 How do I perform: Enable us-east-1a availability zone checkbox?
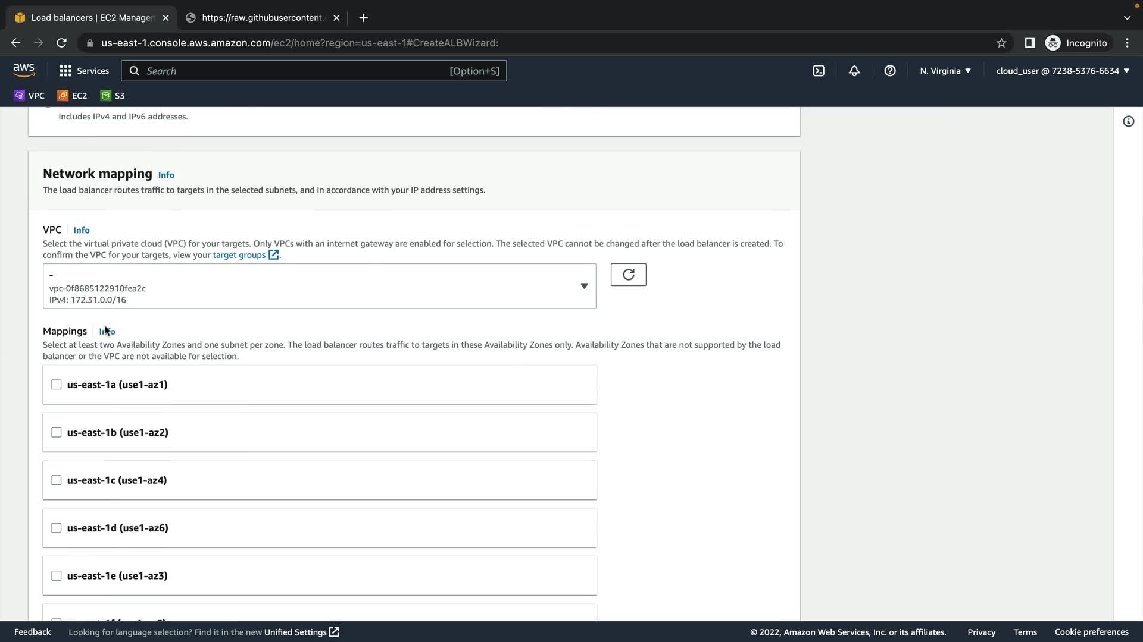[x=57, y=385]
